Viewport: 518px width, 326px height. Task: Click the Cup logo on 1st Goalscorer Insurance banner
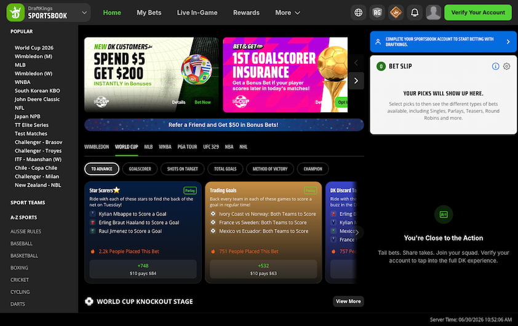[241, 101]
